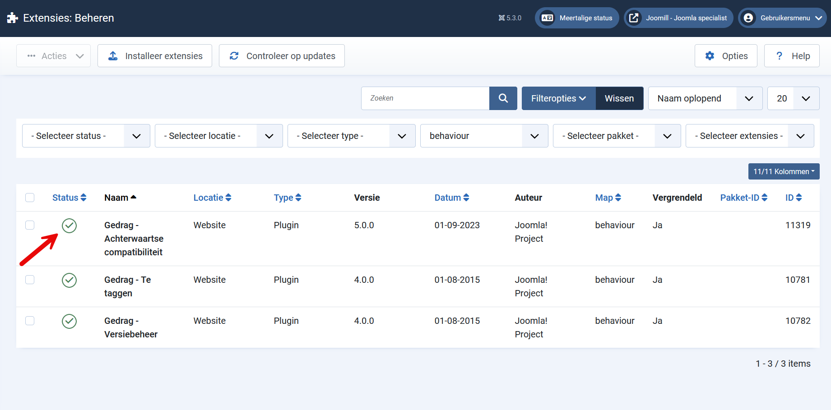Click green status check for Gedrag - Te taggen
This screenshot has width=831, height=410.
click(x=69, y=280)
